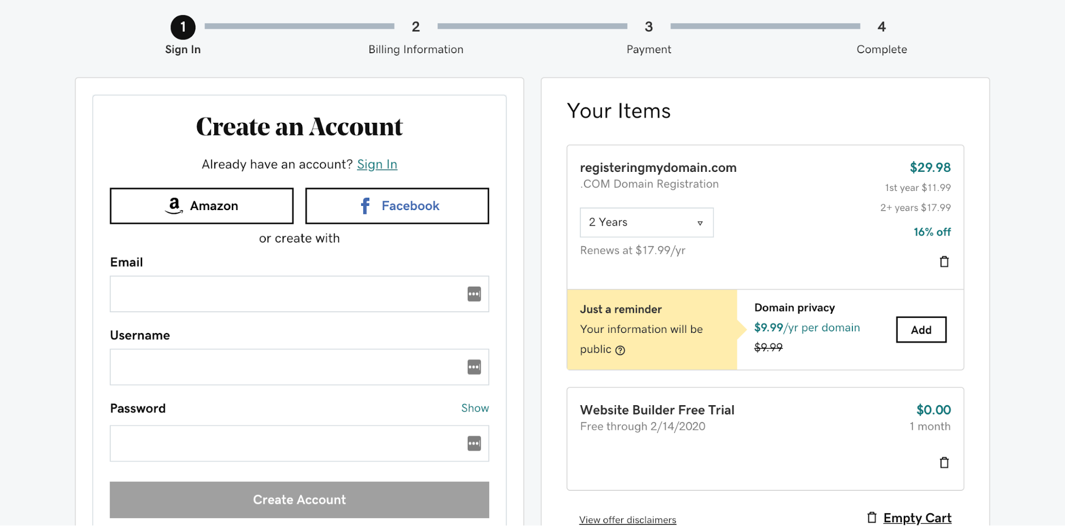Click the question mark help icon near 'public'
This screenshot has width=1065, height=526.
point(621,350)
